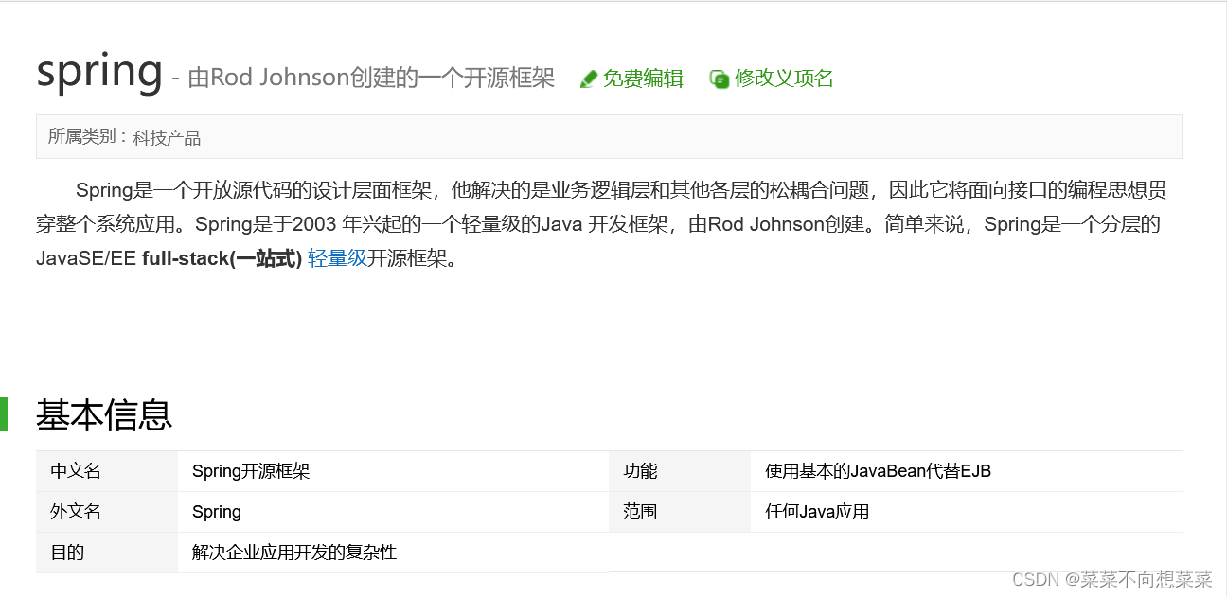Click the value Spring开源框架

[251, 471]
